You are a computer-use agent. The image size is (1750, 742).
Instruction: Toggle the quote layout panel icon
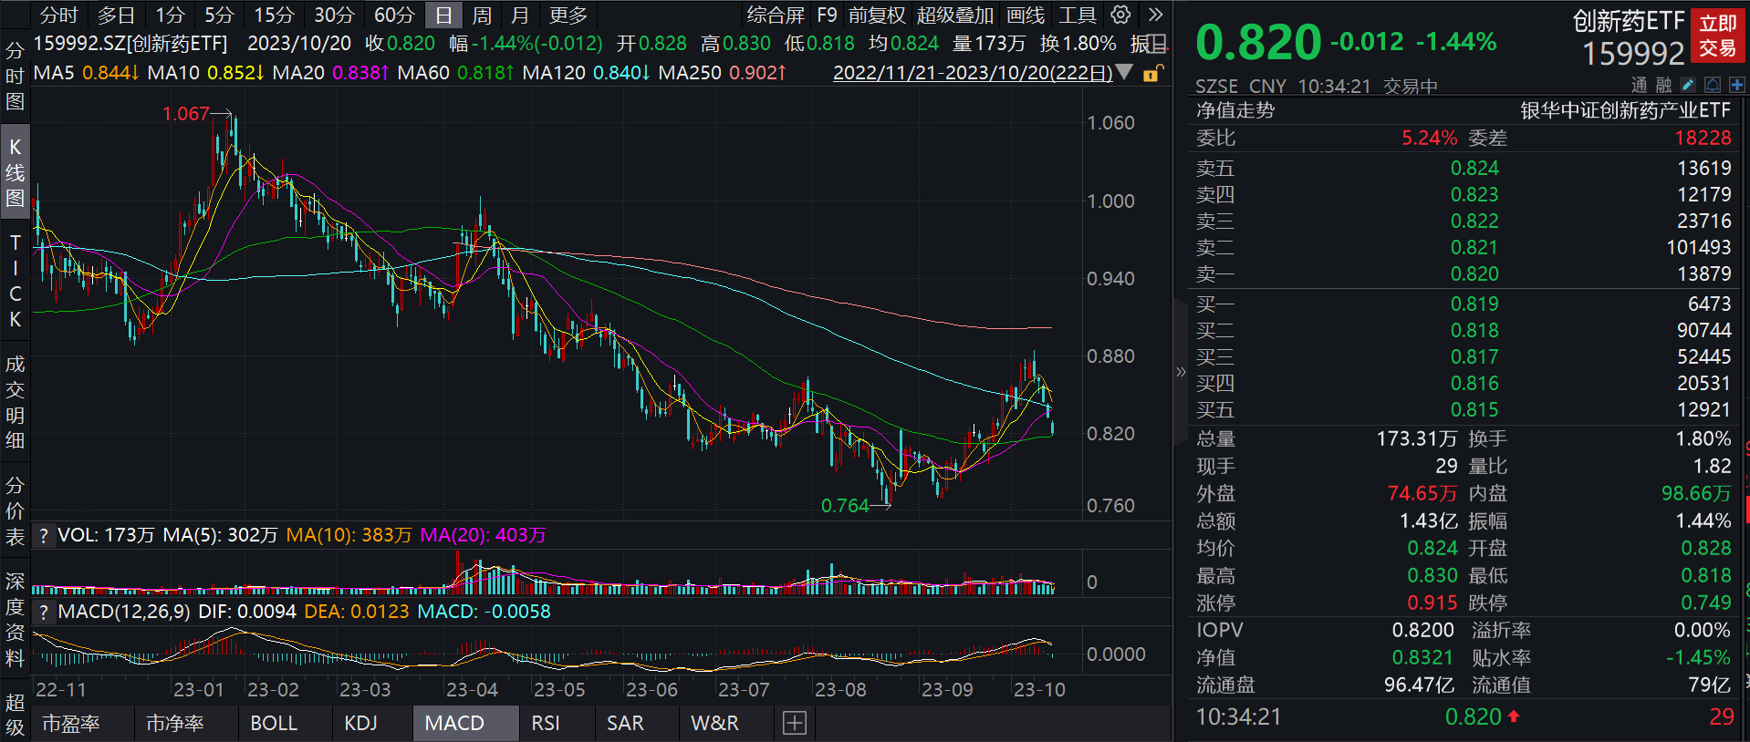pos(1158,44)
